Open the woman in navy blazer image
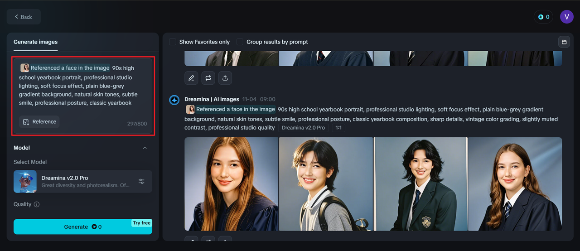Viewport: 580px width, 251px height. (515, 184)
